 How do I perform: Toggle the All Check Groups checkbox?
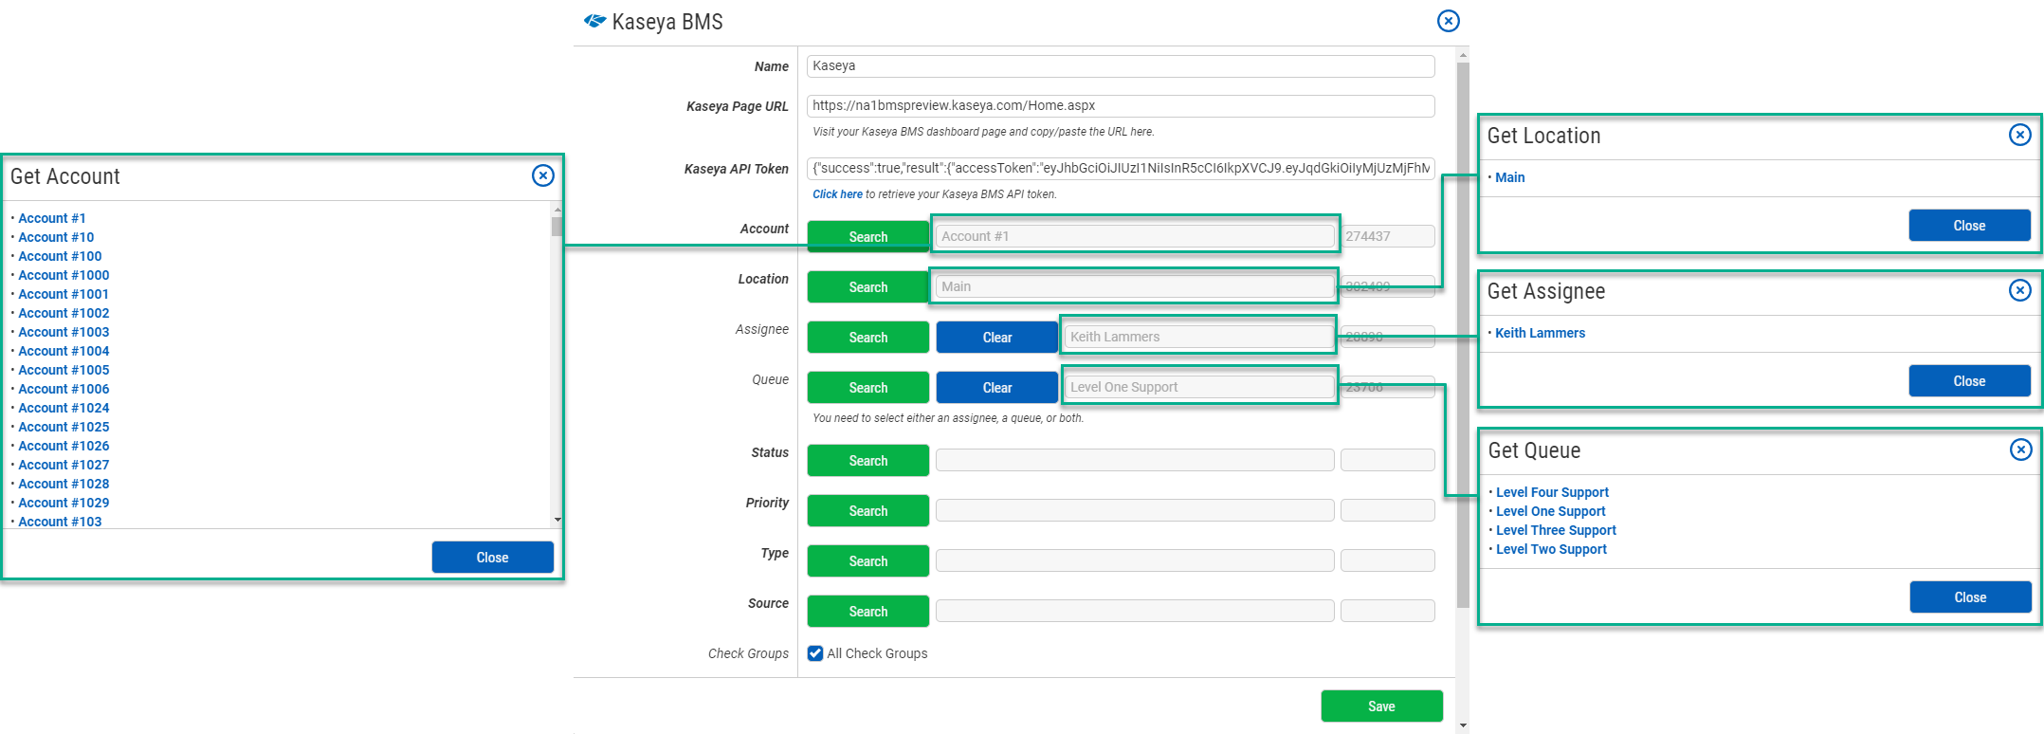[x=815, y=653]
